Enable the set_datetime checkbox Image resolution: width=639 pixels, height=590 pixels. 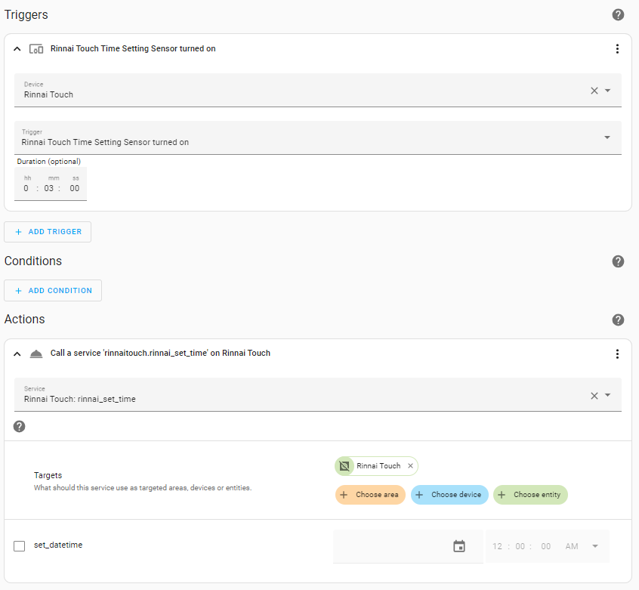click(20, 546)
